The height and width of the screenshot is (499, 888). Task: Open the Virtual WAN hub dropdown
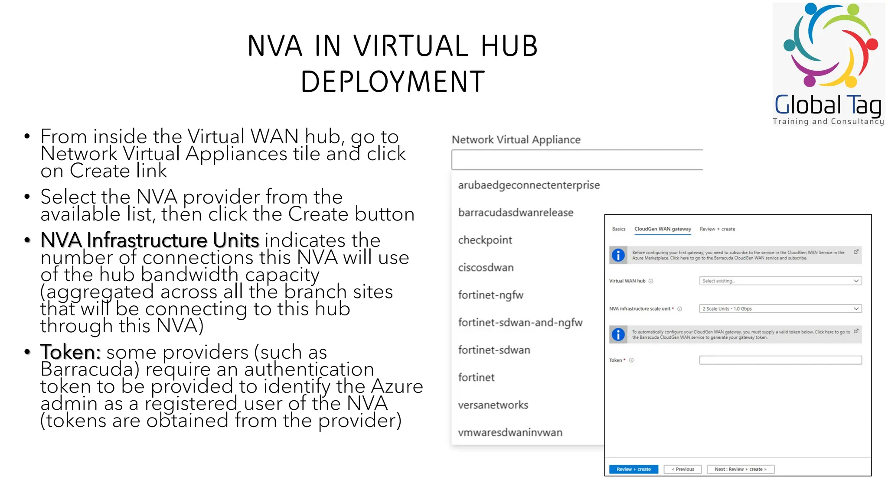point(780,281)
